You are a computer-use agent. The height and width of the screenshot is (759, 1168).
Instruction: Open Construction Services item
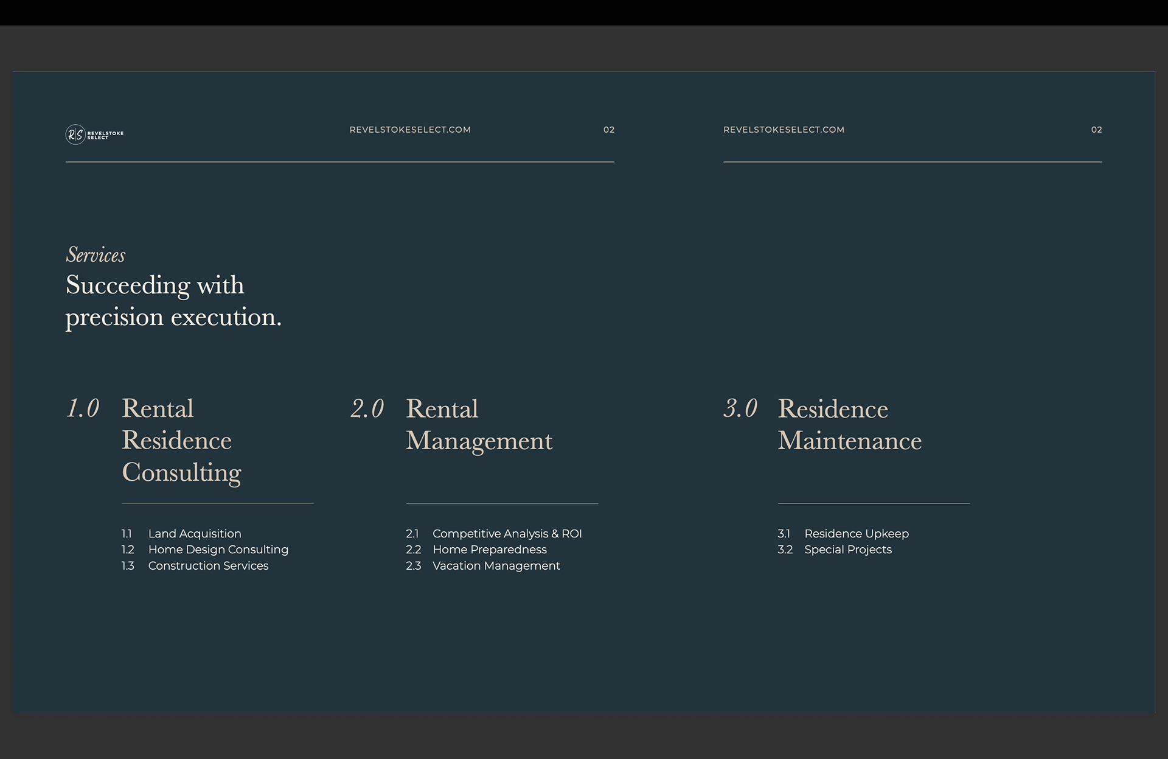click(x=208, y=566)
